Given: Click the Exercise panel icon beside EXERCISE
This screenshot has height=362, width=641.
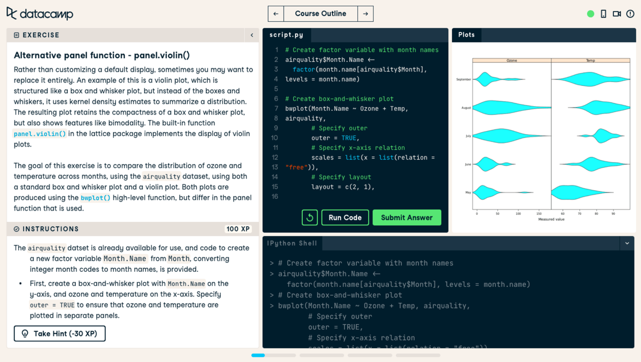Looking at the screenshot, I should (17, 34).
